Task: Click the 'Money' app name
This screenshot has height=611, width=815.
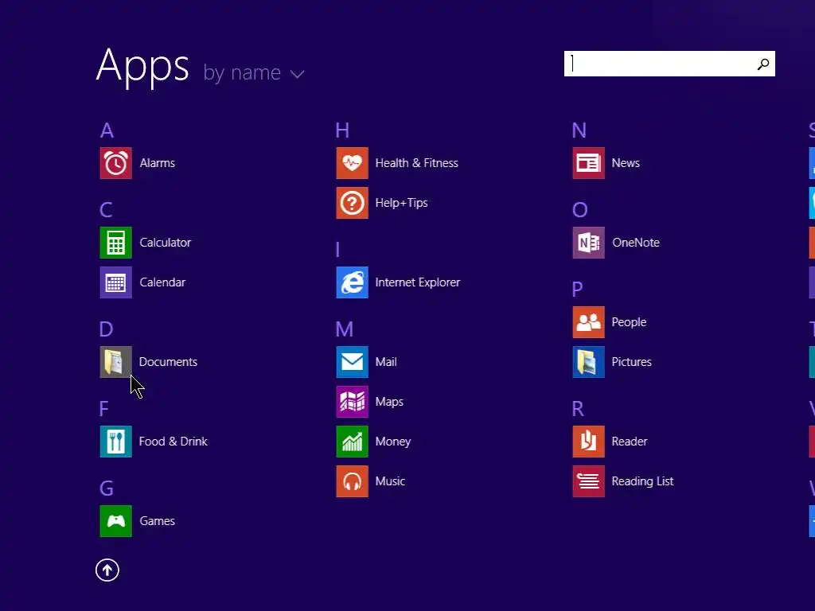Action: click(393, 442)
